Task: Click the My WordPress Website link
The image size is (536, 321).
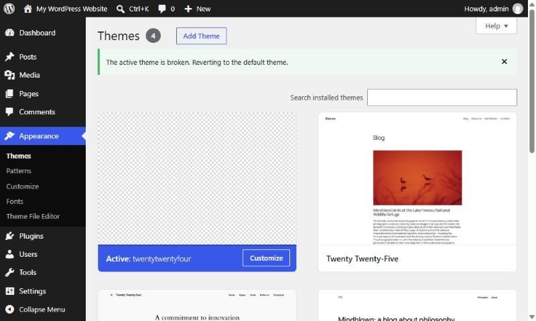Action: (72, 9)
